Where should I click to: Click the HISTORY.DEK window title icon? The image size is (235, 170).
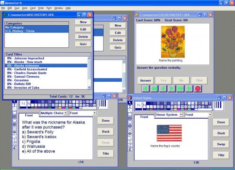click(5, 15)
